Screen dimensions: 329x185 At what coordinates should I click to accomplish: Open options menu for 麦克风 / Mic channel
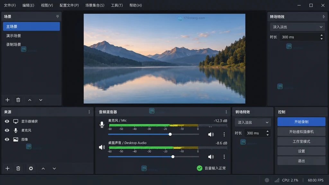click(224, 134)
